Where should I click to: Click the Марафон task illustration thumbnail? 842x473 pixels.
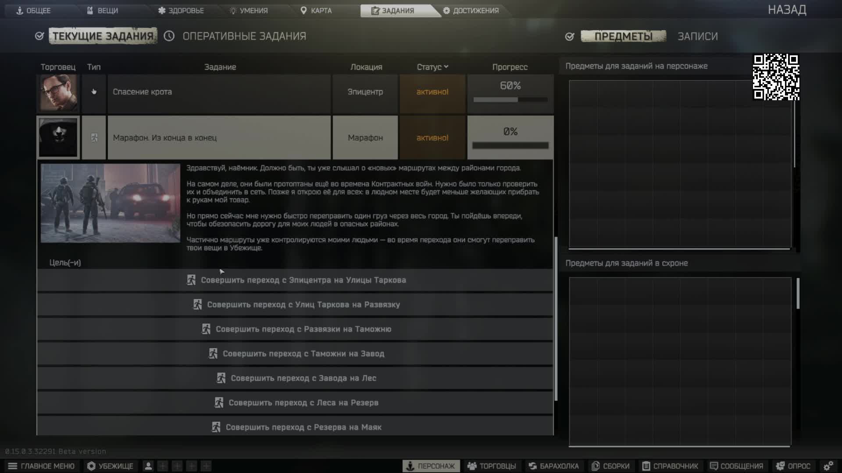click(x=110, y=203)
